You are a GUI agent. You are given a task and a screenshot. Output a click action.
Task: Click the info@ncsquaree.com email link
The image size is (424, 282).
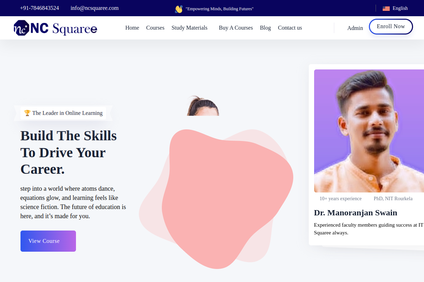coord(95,8)
